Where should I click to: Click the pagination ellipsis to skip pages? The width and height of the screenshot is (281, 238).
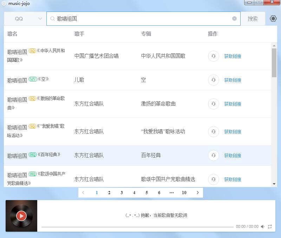point(171,192)
